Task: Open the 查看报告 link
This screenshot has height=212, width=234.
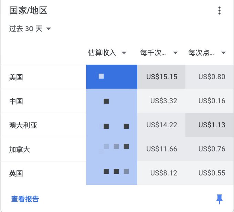Action: point(25,199)
